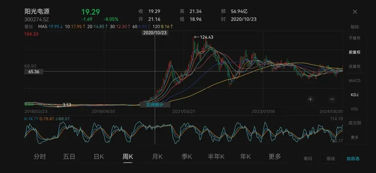
Task: Select the KDJ indicator
Action: [355, 95]
